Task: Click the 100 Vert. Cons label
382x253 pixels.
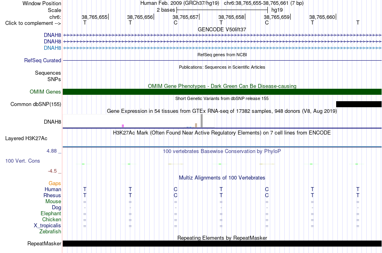Action: tap(23, 161)
